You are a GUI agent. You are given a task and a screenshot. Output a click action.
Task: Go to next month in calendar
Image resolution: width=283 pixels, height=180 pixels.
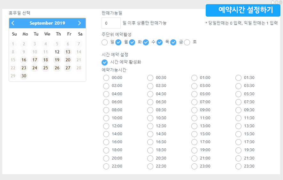pyautogui.click(x=80, y=23)
